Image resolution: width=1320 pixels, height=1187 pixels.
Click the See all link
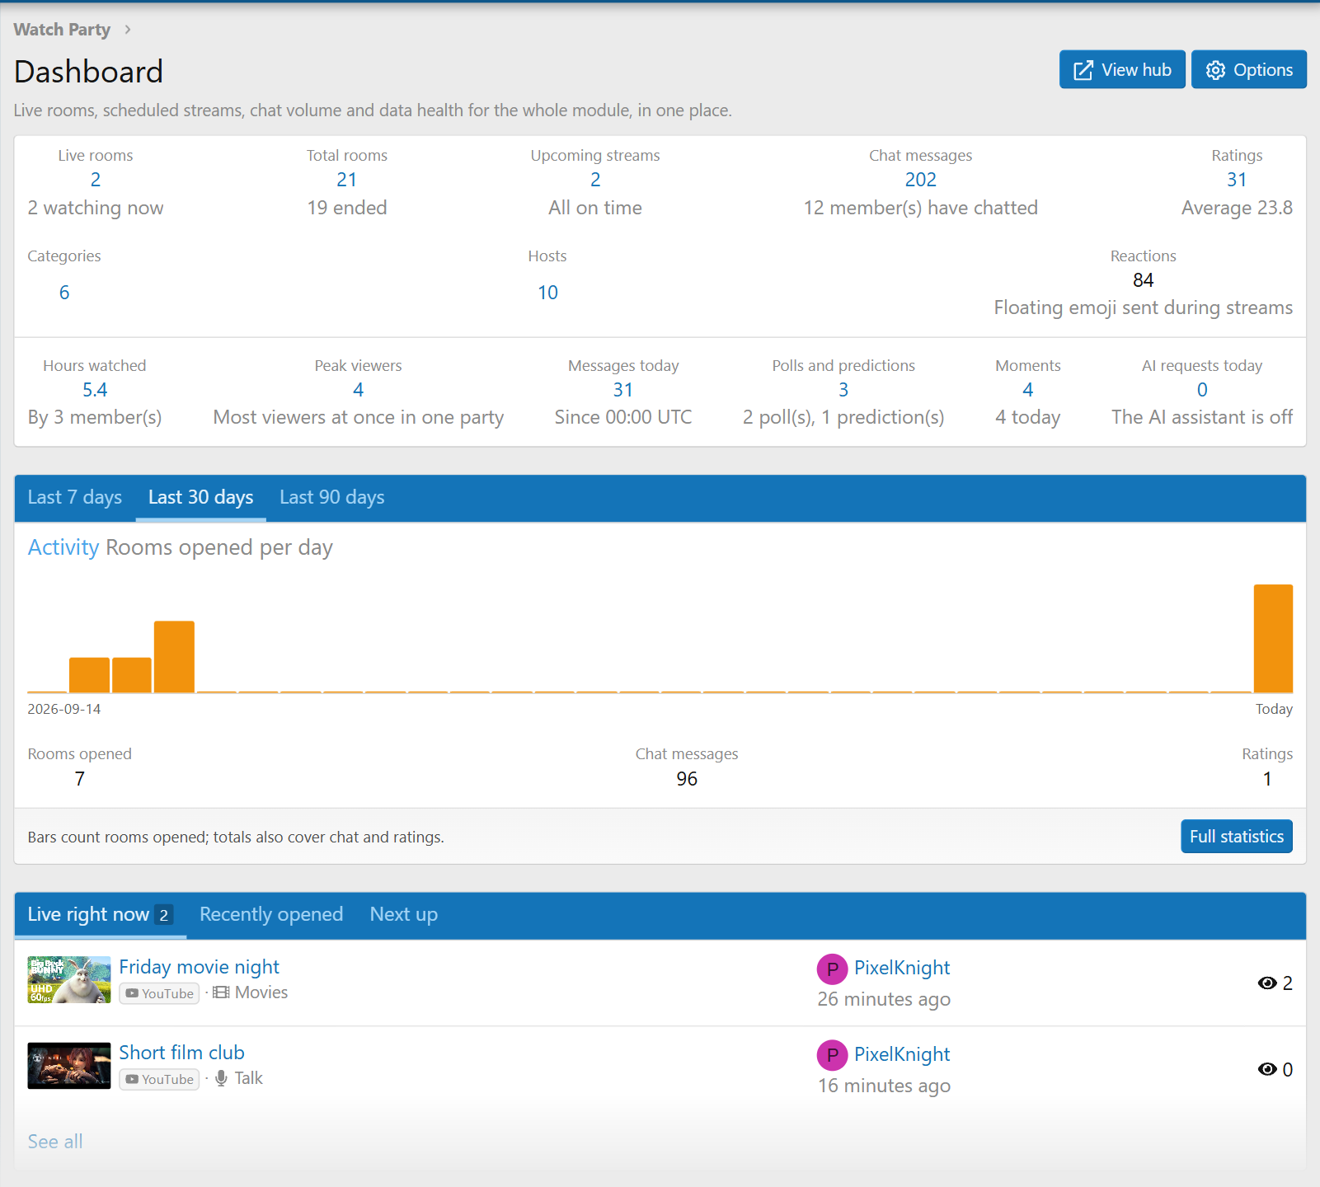(55, 1142)
